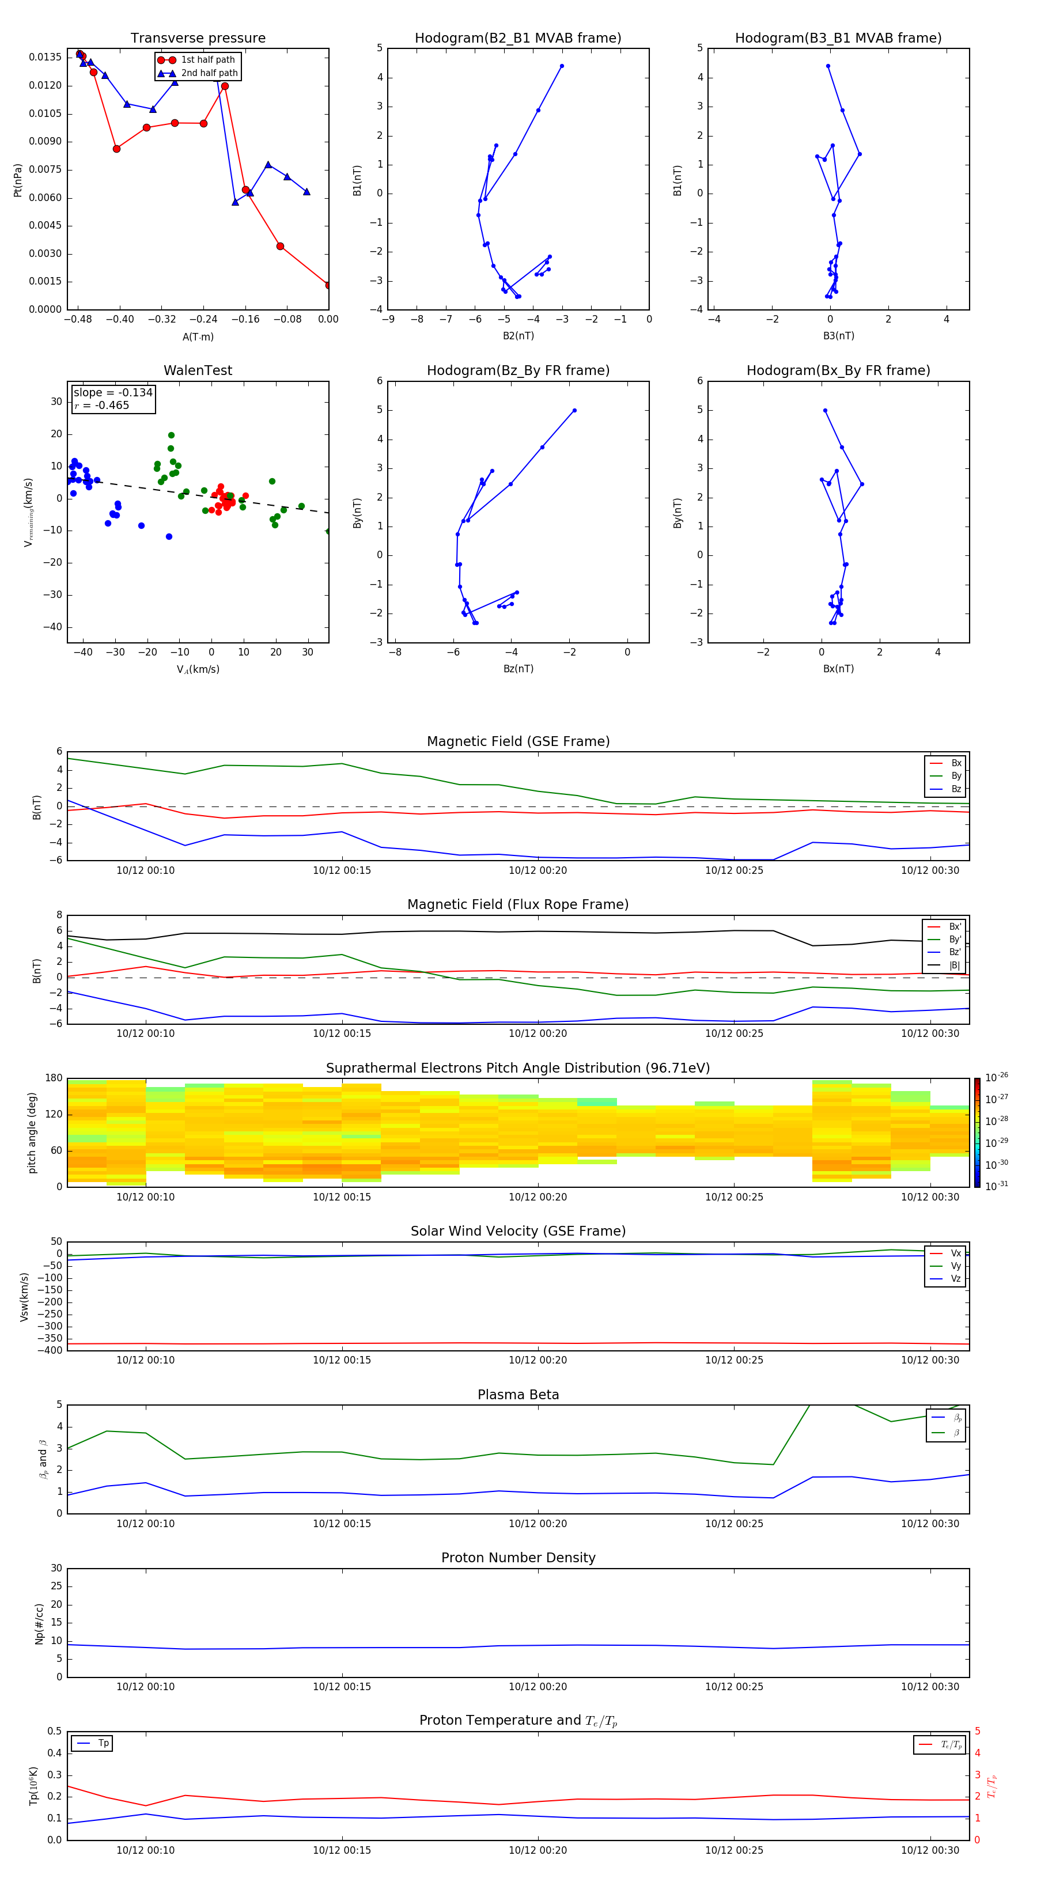Viewport: 1037px width, 1901px height.
Task: Click 'Solar Wind Velocity (GSE Frame)' title
Action: (518, 1231)
